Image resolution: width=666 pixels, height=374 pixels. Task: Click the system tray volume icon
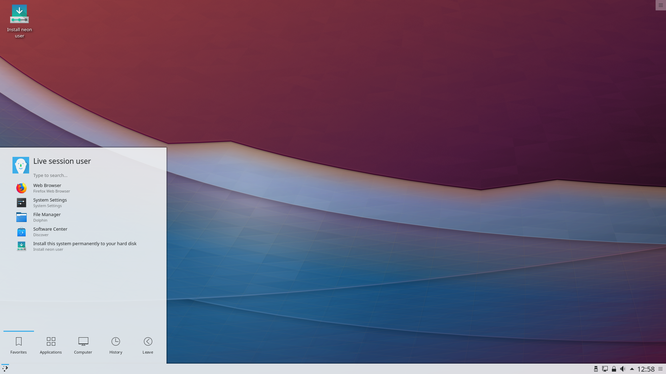(623, 369)
